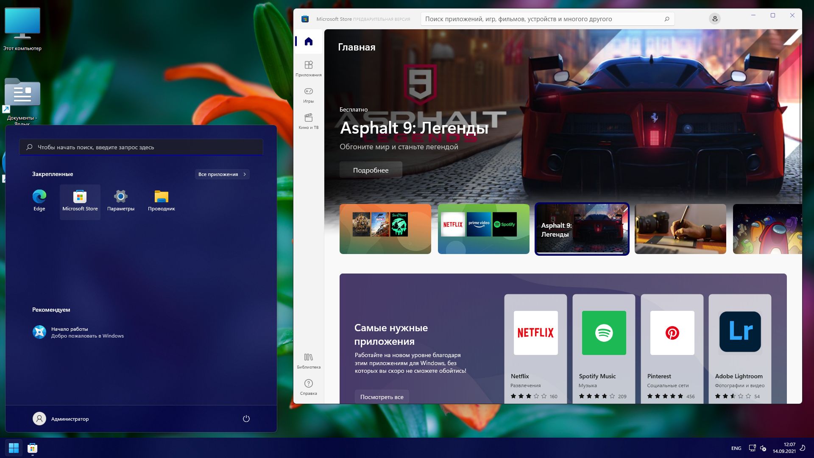Select Asphalt 9: Легенды carousel thumbnail
814x458 pixels.
click(582, 229)
